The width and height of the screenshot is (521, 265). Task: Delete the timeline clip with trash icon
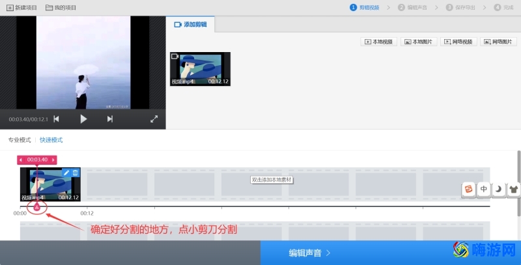tap(76, 173)
